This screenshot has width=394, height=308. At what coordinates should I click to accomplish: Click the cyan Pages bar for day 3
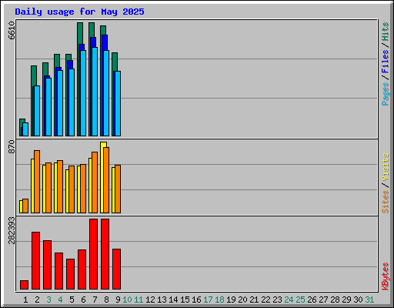pos(48,107)
